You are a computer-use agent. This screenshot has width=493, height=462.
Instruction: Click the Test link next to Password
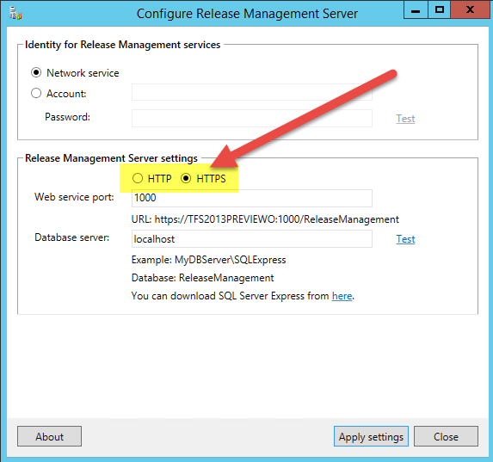(405, 119)
